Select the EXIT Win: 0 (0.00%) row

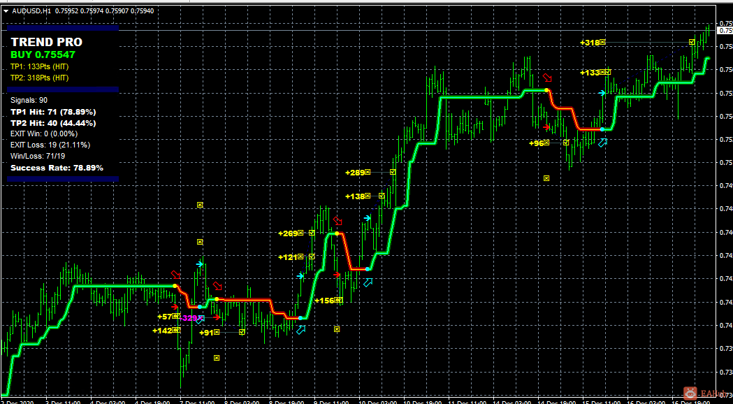44,134
